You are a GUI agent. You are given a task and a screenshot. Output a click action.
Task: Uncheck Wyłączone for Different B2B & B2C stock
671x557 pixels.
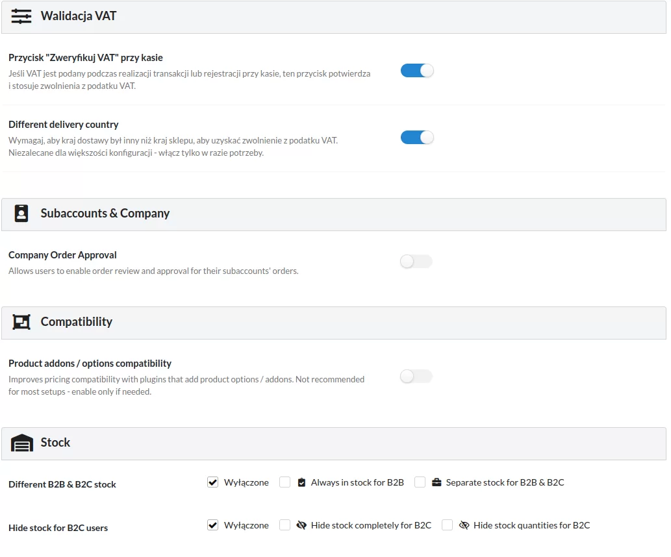coord(212,482)
